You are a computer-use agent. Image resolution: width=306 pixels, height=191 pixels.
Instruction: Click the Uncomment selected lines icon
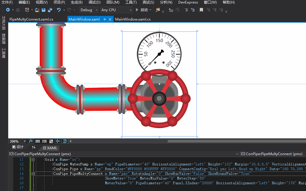tap(193, 10)
